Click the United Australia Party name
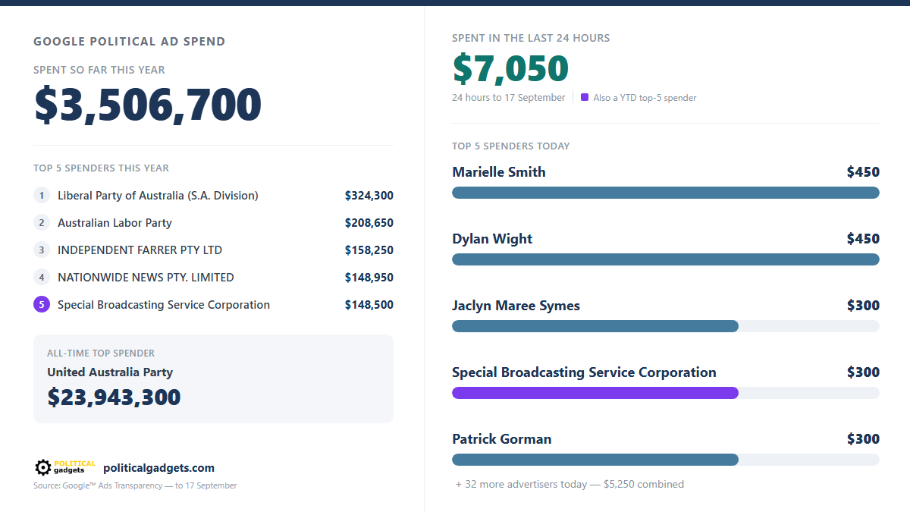The height and width of the screenshot is (512, 910). click(110, 372)
